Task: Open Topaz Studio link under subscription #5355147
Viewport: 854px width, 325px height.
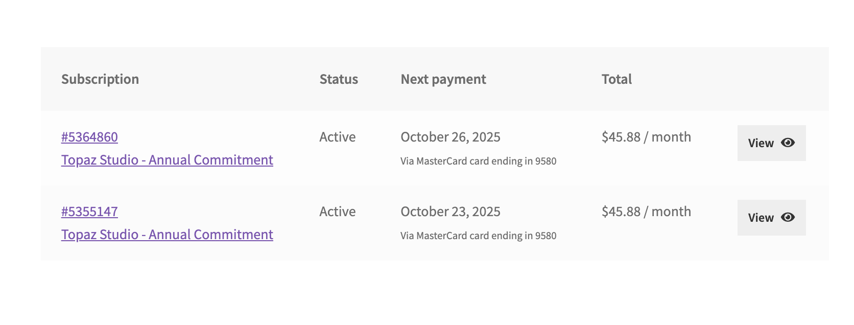Action: (167, 235)
